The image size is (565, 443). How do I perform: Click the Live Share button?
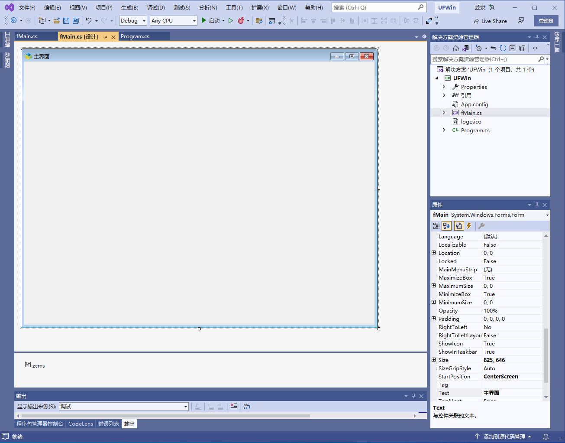coord(490,21)
